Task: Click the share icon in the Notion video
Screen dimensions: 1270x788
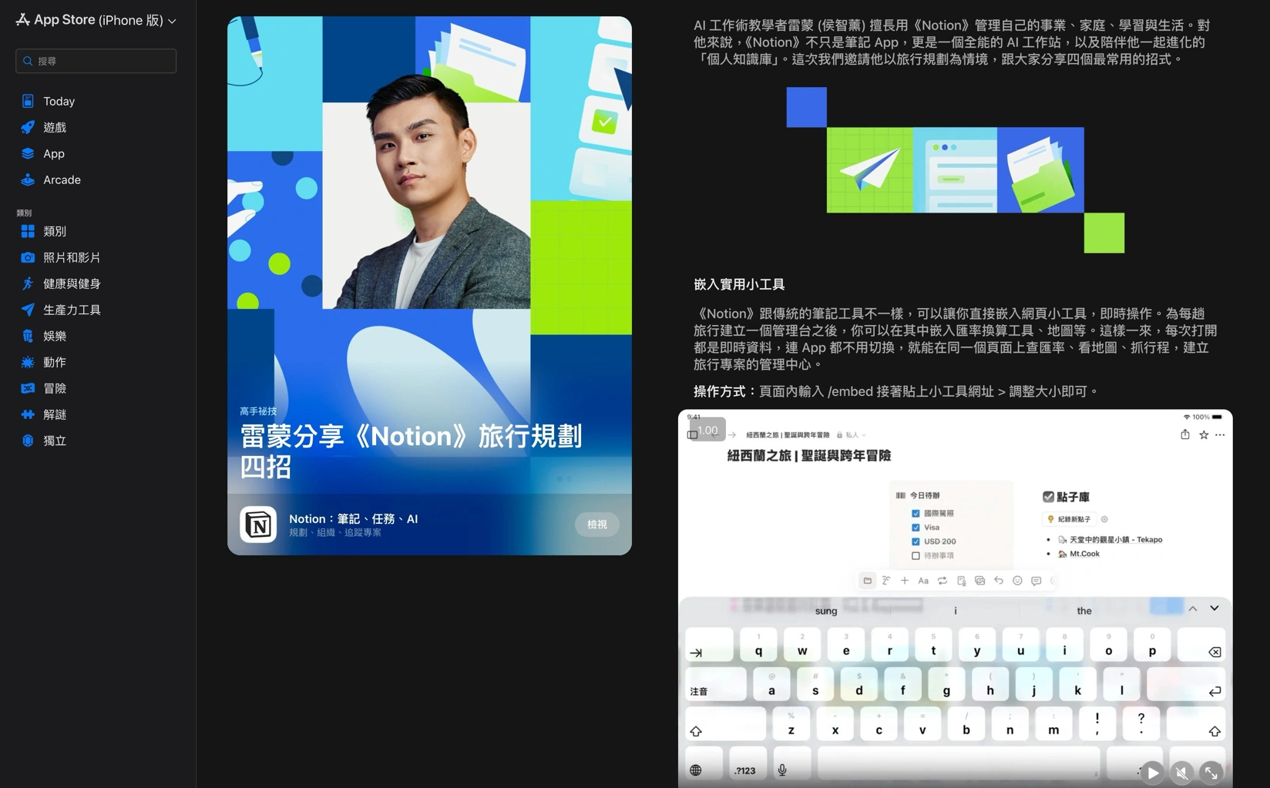Action: pyautogui.click(x=1185, y=434)
